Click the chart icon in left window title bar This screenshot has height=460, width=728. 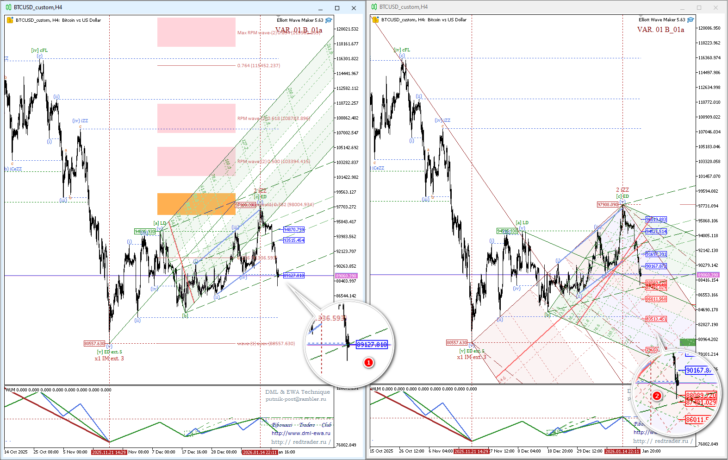pyautogui.click(x=8, y=7)
